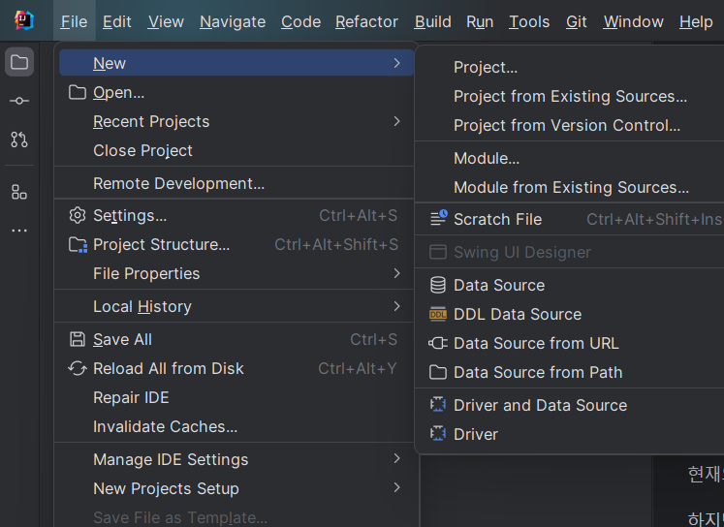Image resolution: width=724 pixels, height=527 pixels.
Task: Open the Refactor menu
Action: point(366,21)
